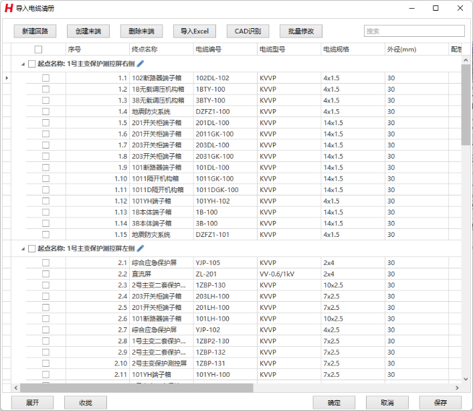Screen dimensions: 473x411
Task: Tick the select-all checkbox in the table header
Action: [x=38, y=50]
